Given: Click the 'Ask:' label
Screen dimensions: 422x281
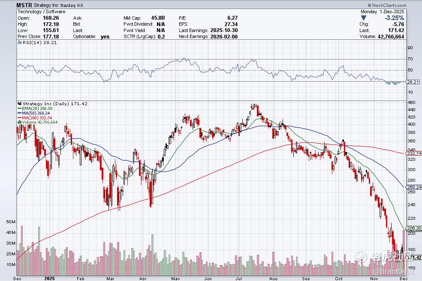Looking at the screenshot, I should tap(78, 18).
